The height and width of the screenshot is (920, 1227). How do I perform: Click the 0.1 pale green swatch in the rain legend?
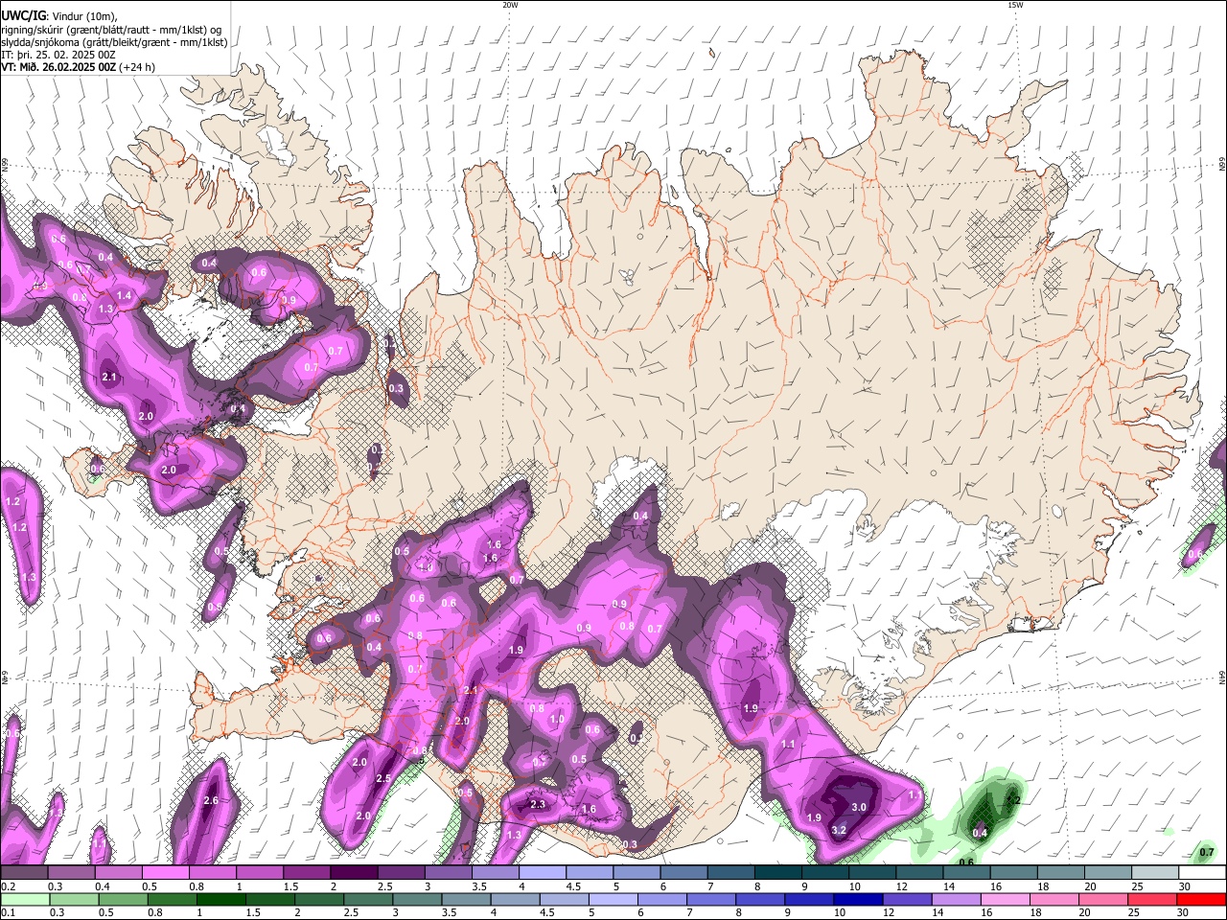[24, 900]
